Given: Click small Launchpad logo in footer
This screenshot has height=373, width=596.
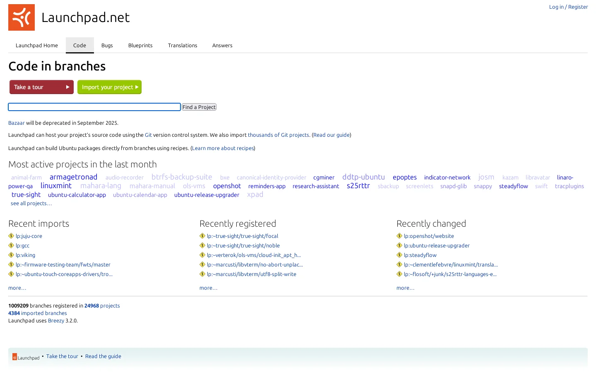Looking at the screenshot, I should tap(26, 357).
